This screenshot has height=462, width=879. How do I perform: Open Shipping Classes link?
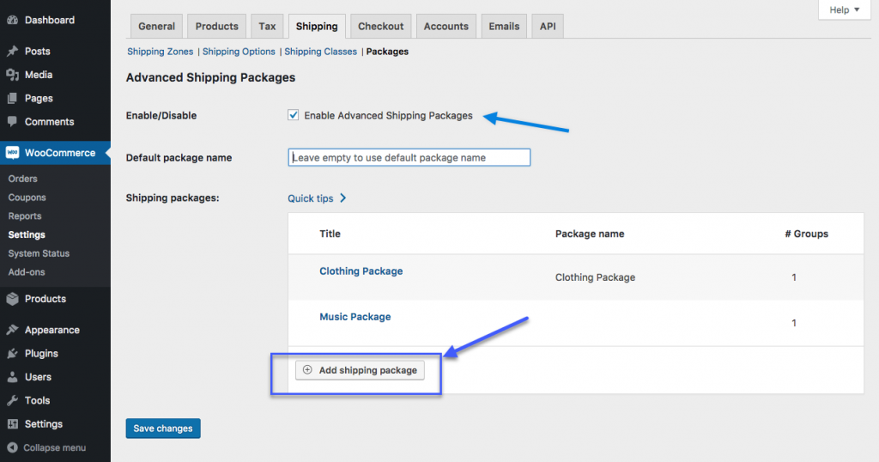pos(321,51)
